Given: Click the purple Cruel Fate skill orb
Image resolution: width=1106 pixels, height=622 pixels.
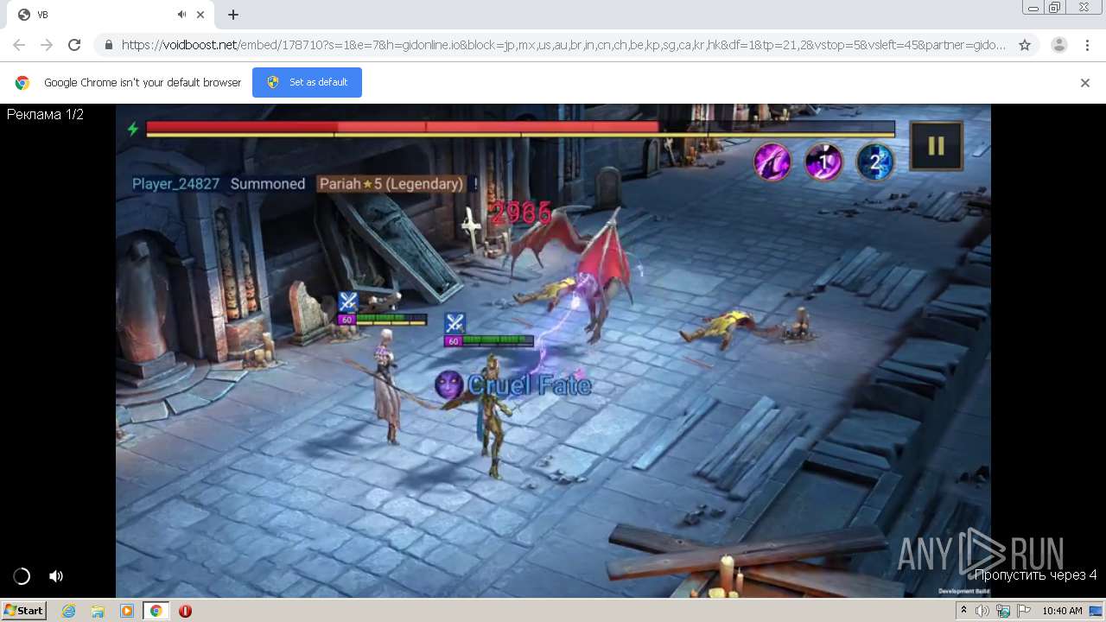Looking at the screenshot, I should tap(449, 385).
